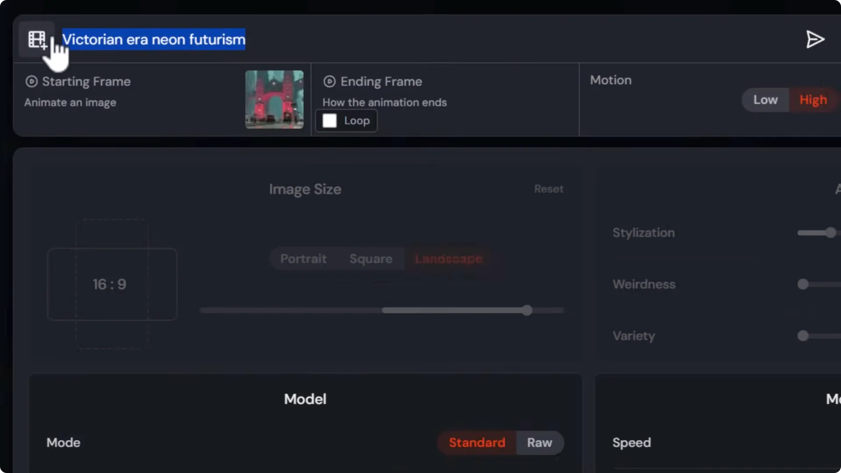Click the prompt text field
This screenshot has height=473, width=841.
tap(153, 39)
